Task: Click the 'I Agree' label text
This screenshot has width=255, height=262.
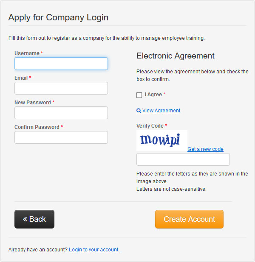Action: 153,95
